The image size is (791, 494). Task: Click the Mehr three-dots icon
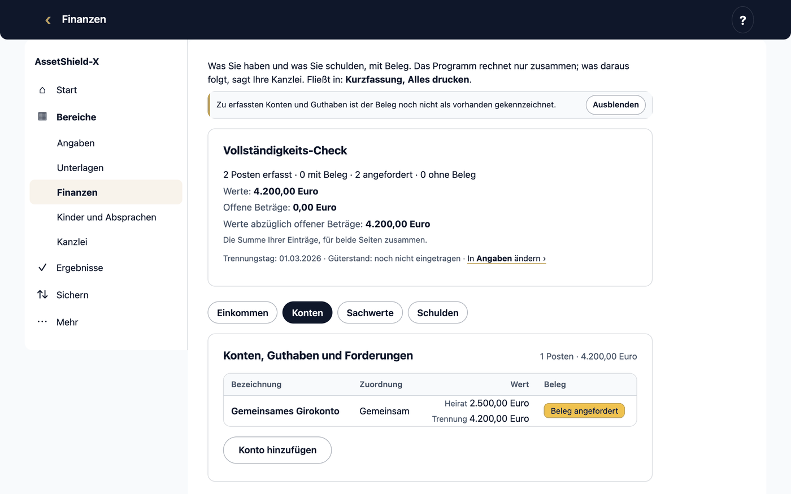click(x=42, y=322)
